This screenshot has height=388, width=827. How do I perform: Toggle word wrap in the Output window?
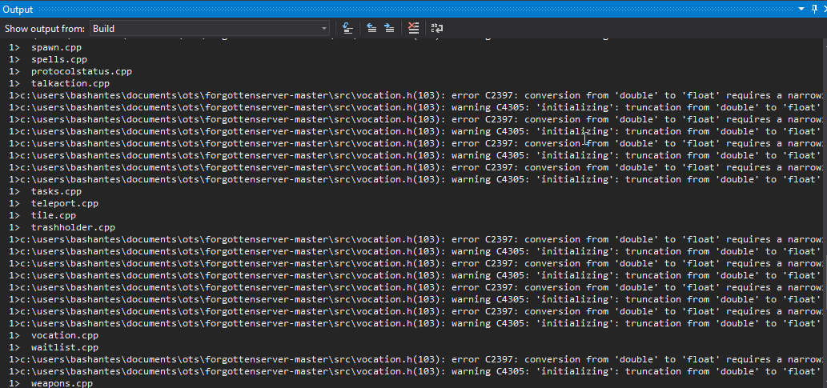tap(437, 29)
